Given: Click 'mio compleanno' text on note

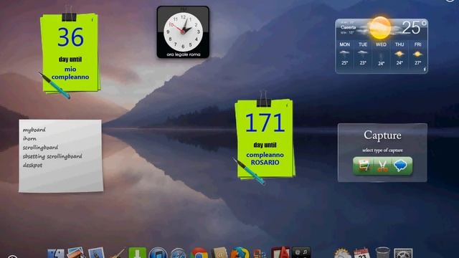Looking at the screenshot, I should (x=70, y=73).
